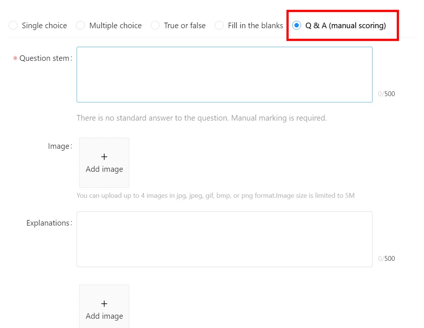Select Q & A (manual scoring) radio
The image size is (424, 328).
click(x=297, y=26)
